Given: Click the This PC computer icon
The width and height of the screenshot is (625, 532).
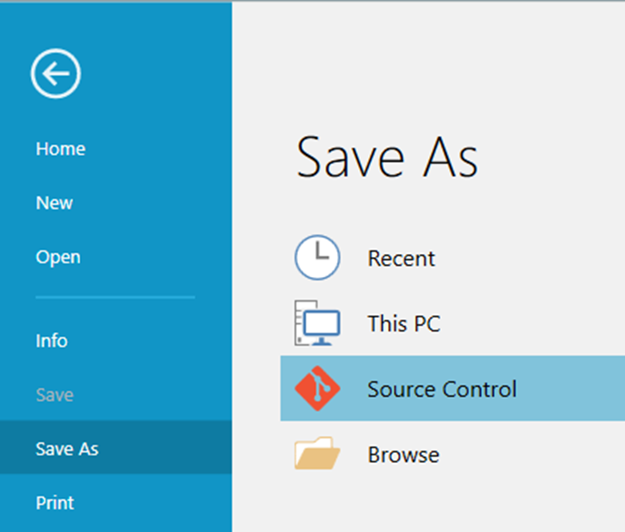Looking at the screenshot, I should [317, 322].
